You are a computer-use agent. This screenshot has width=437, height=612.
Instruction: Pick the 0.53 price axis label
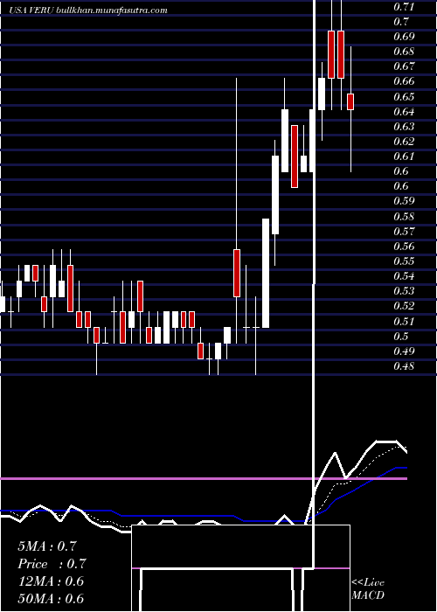pyautogui.click(x=404, y=291)
